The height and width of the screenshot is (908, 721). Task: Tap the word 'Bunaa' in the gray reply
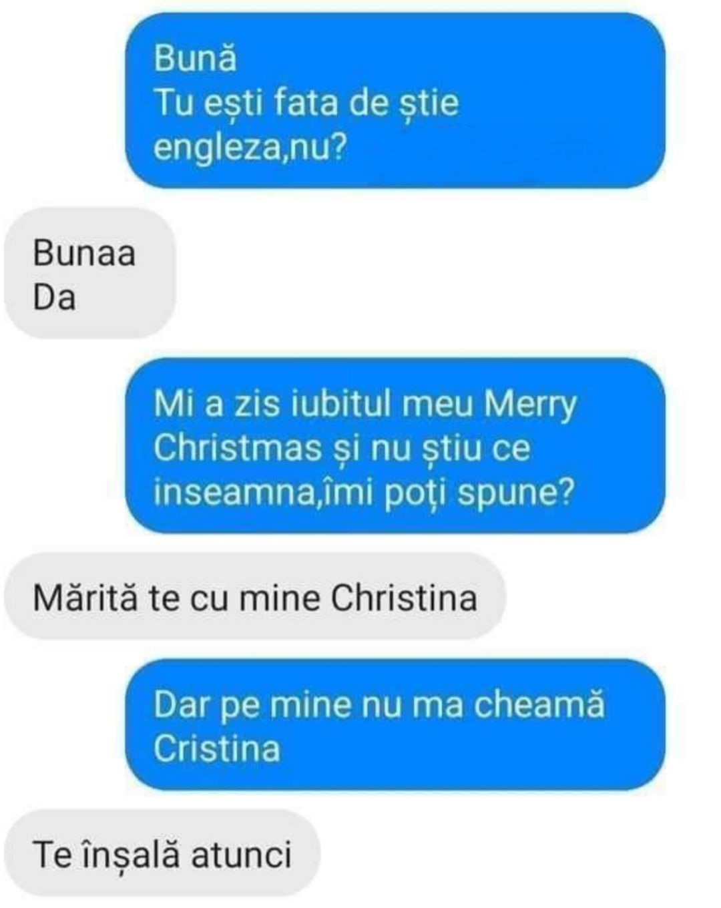click(84, 253)
